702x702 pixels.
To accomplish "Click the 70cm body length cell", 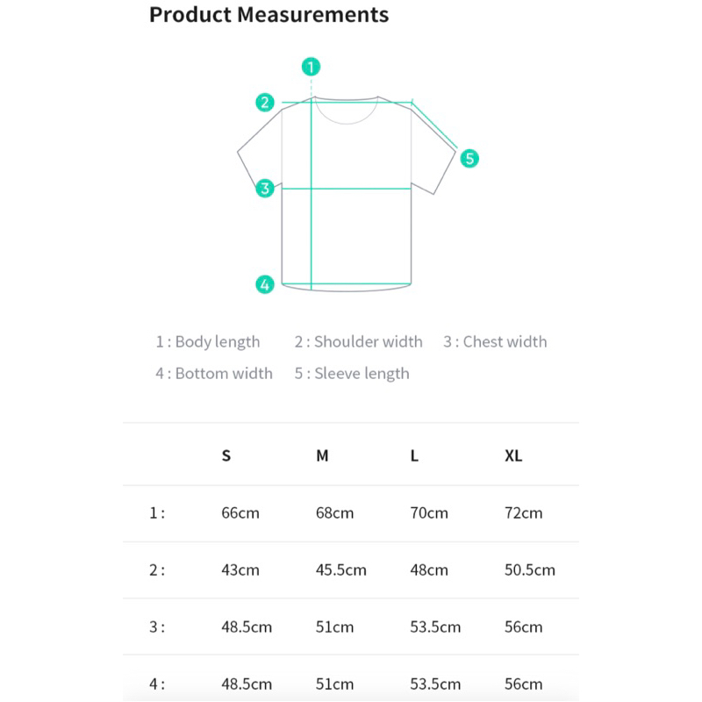I will pos(429,513).
